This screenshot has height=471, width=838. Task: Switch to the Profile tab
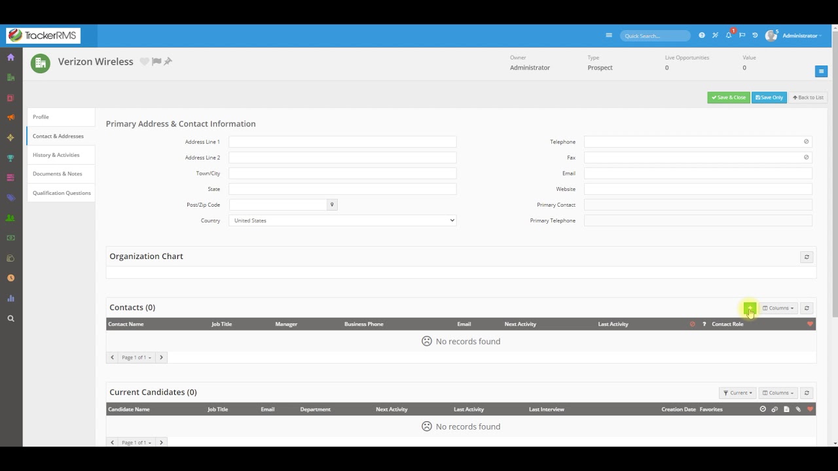click(61, 117)
